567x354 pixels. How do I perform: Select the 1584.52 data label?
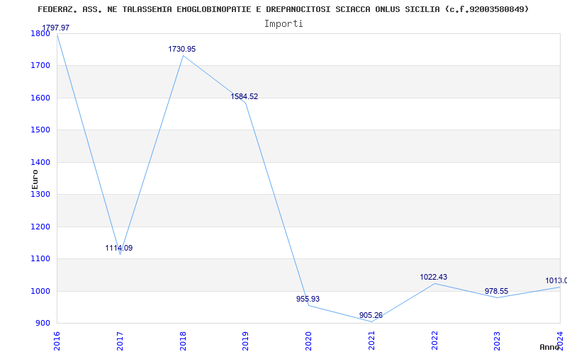click(x=245, y=96)
